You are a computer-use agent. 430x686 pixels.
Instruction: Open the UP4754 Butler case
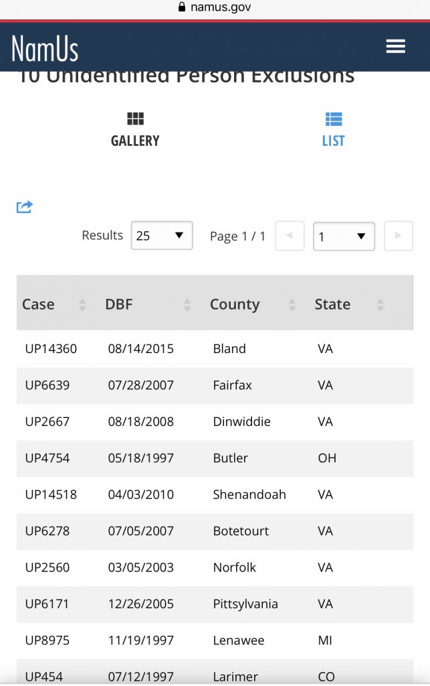point(47,458)
